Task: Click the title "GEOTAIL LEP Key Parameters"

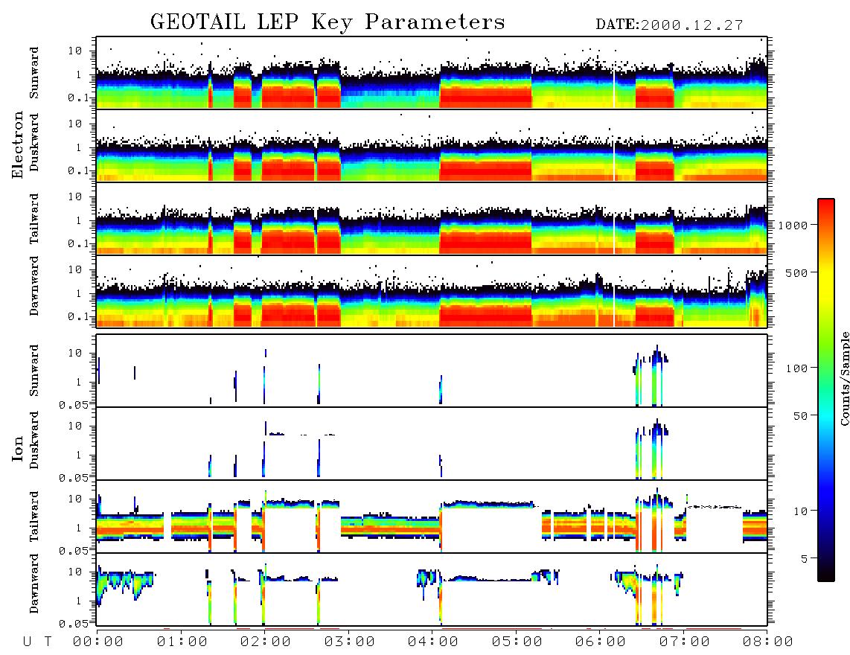Action: click(327, 22)
